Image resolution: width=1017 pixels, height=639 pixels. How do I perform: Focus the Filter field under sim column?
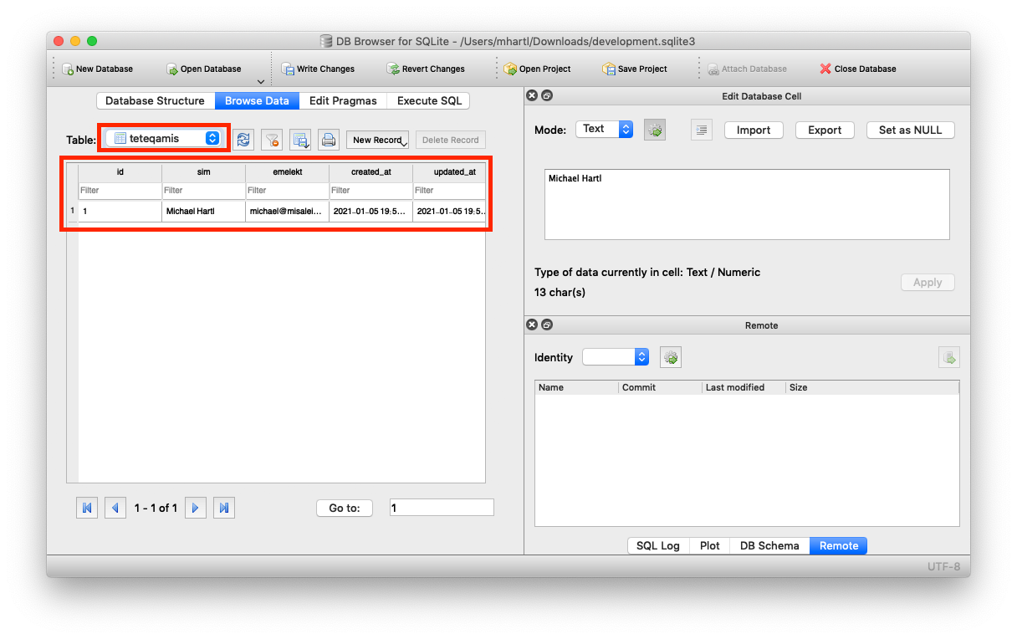pyautogui.click(x=203, y=190)
